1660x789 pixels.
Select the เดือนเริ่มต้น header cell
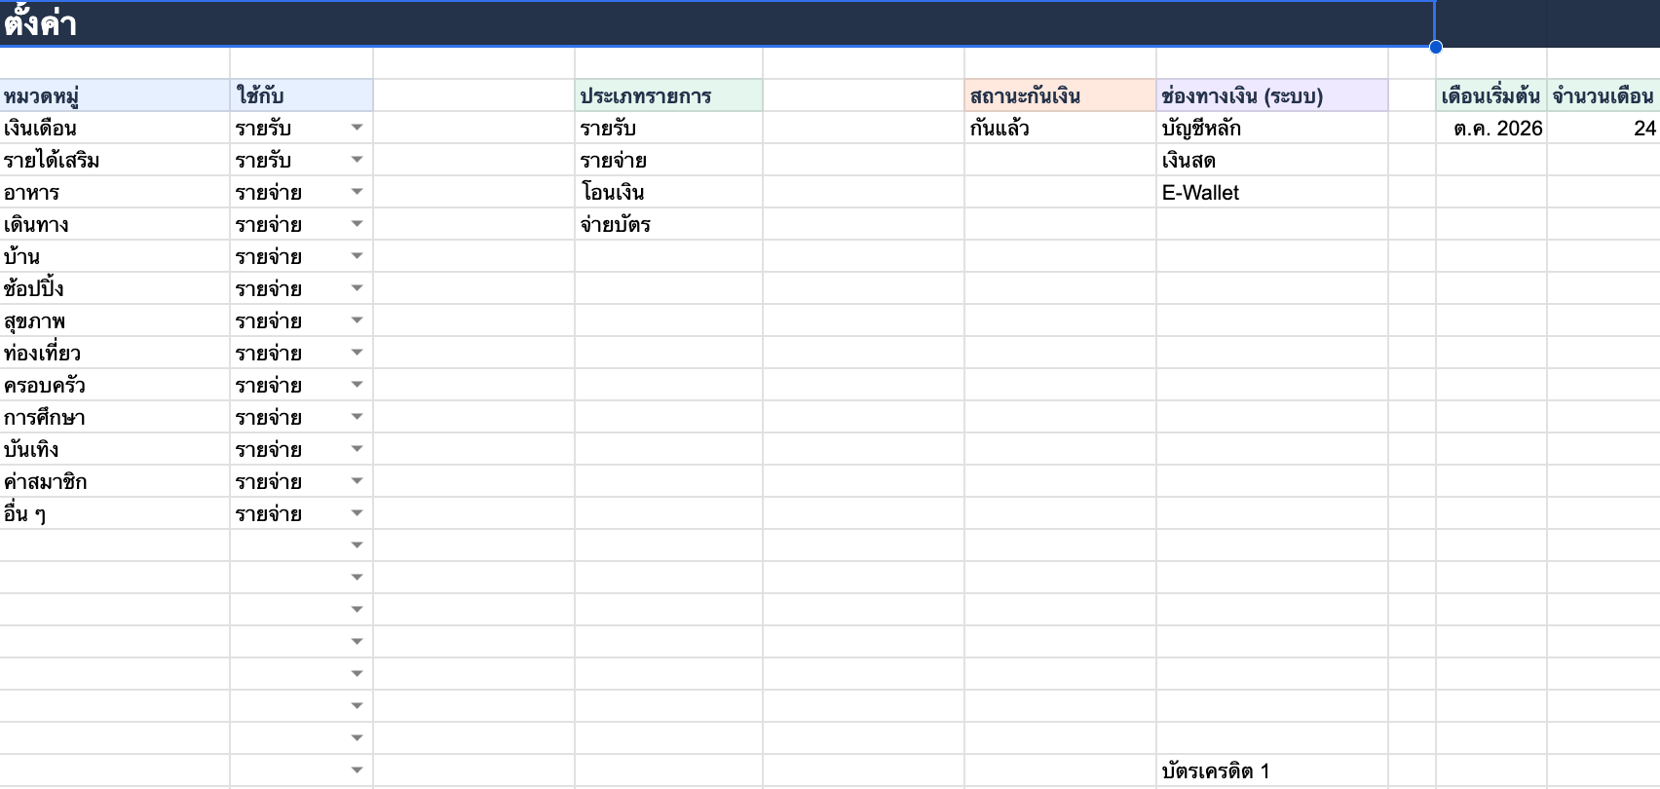1491,95
